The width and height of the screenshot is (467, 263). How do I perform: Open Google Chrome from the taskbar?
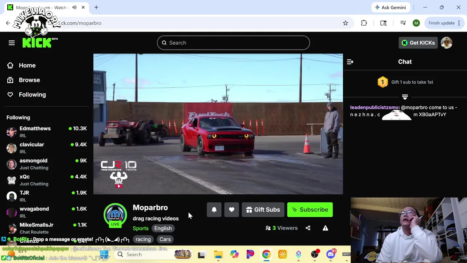tap(266, 255)
